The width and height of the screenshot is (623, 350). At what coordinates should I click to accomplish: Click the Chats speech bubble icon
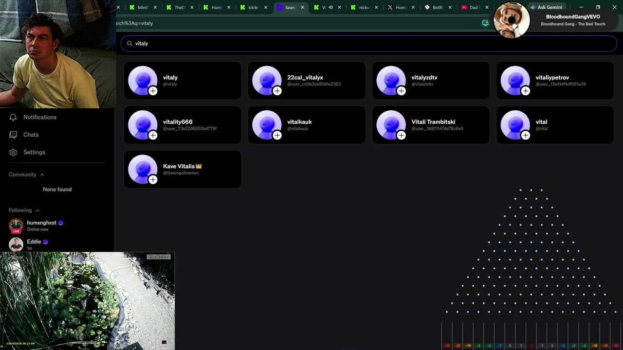(x=13, y=135)
